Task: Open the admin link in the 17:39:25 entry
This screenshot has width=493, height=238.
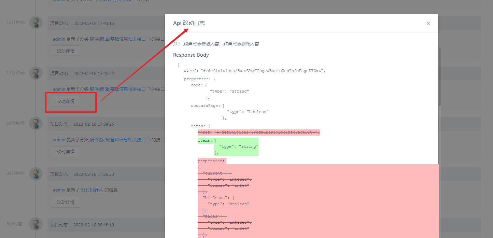Action: click(x=59, y=140)
